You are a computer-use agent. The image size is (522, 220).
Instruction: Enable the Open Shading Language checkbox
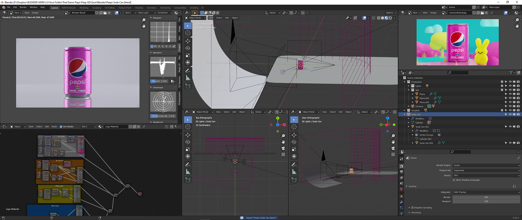[454, 180]
